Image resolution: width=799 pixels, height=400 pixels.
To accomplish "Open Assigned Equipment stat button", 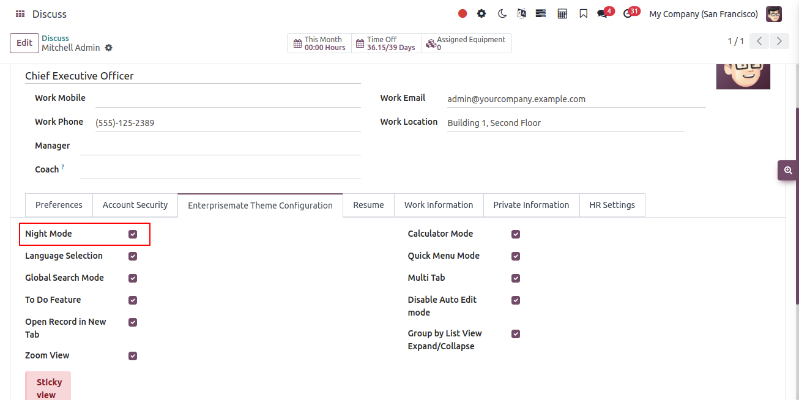I will 467,43.
